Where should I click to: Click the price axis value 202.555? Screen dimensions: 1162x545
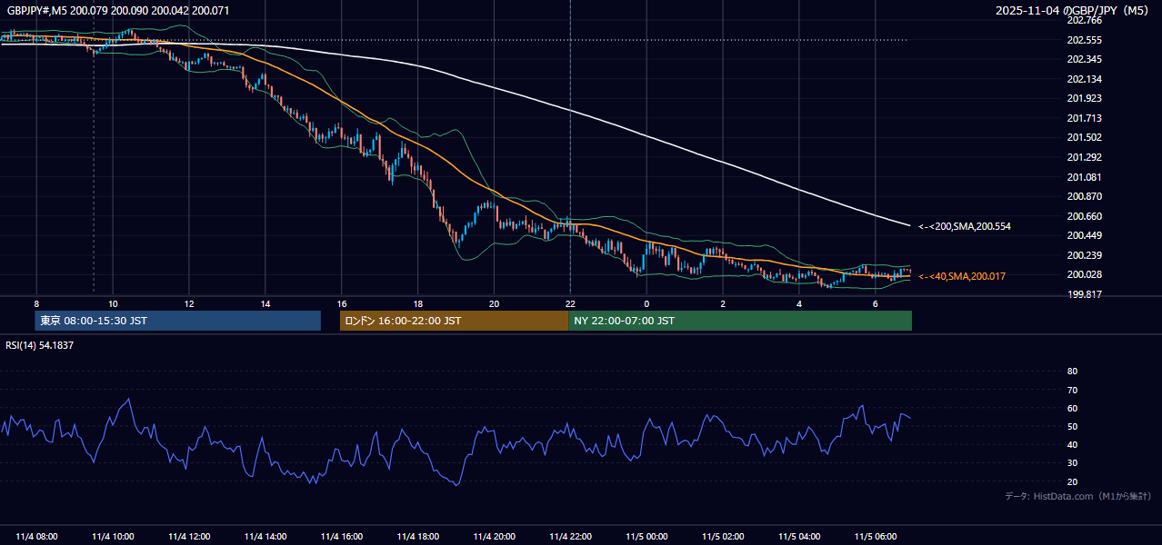(x=1084, y=40)
